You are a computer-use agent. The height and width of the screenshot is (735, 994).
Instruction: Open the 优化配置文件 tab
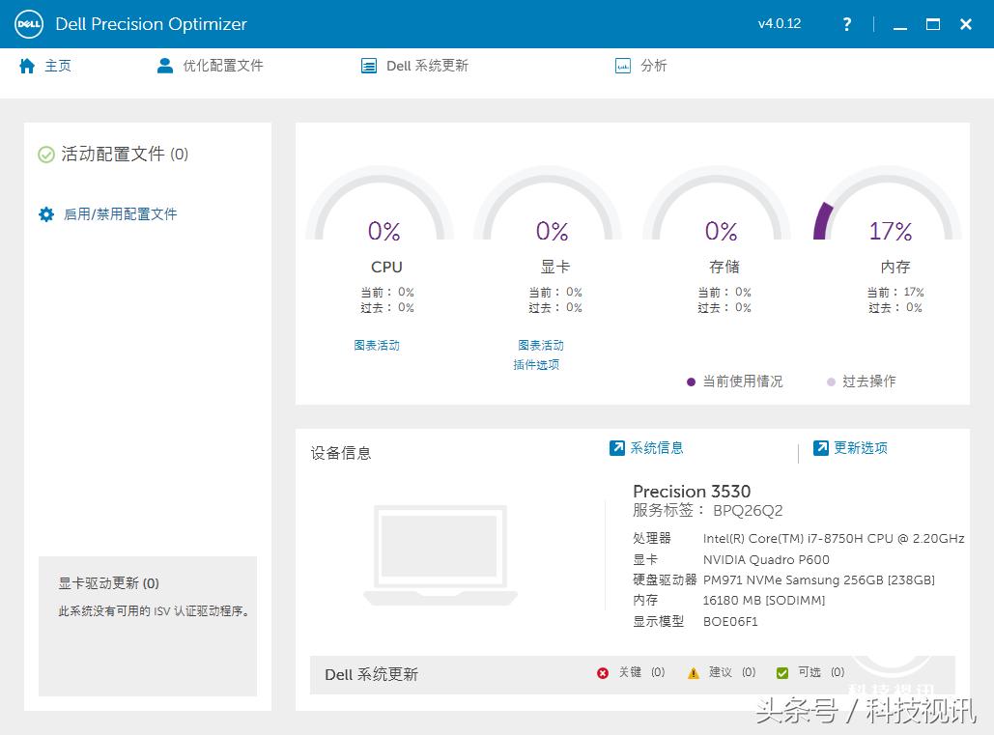[211, 66]
